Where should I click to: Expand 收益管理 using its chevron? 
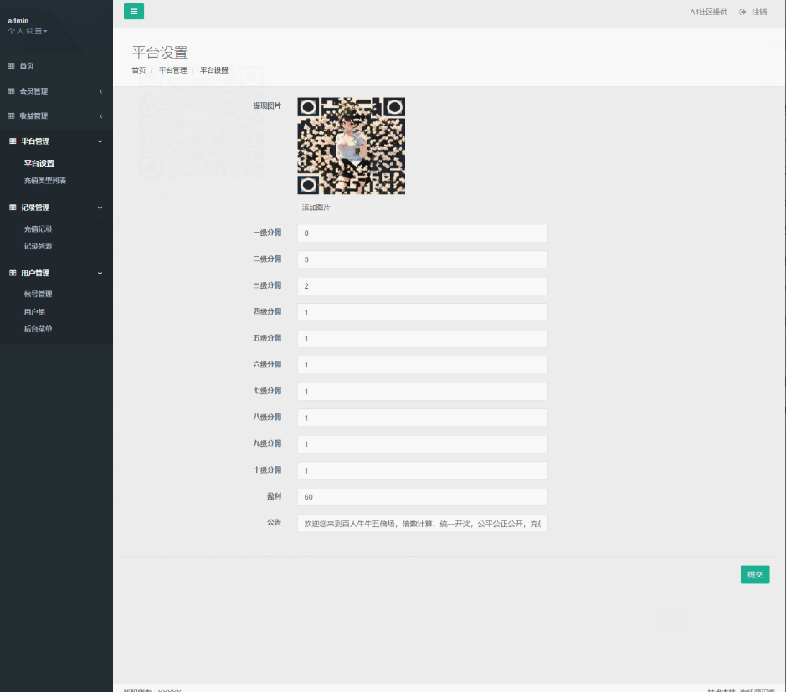pyautogui.click(x=100, y=116)
